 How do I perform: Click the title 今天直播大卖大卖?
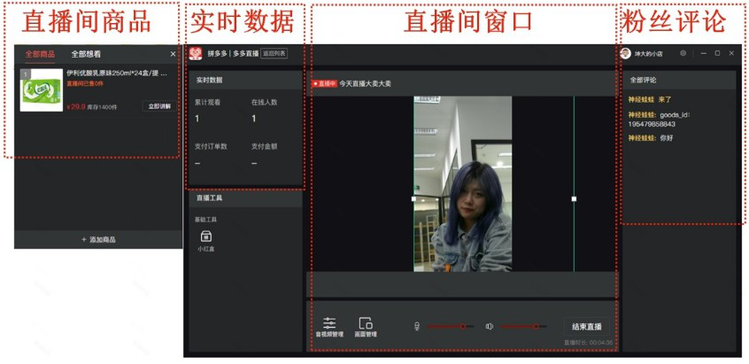coord(366,83)
